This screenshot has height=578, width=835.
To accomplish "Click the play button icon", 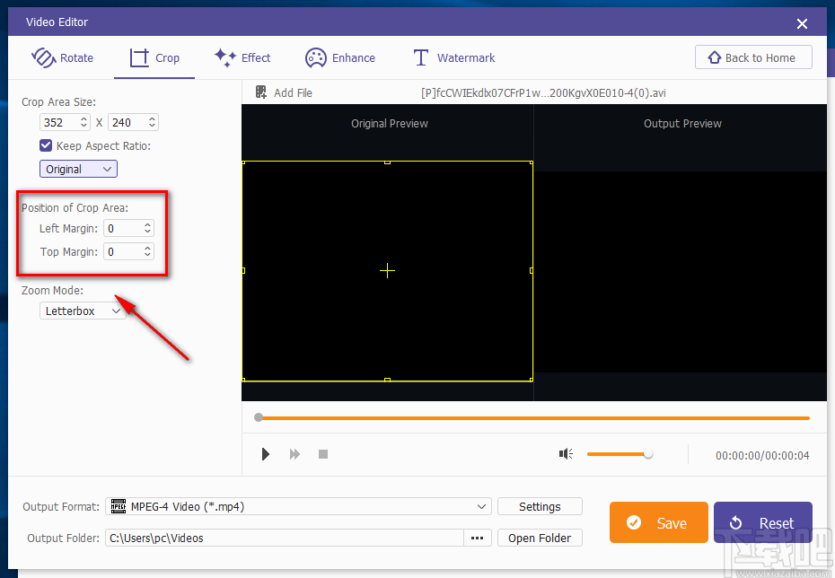I will pyautogui.click(x=265, y=454).
